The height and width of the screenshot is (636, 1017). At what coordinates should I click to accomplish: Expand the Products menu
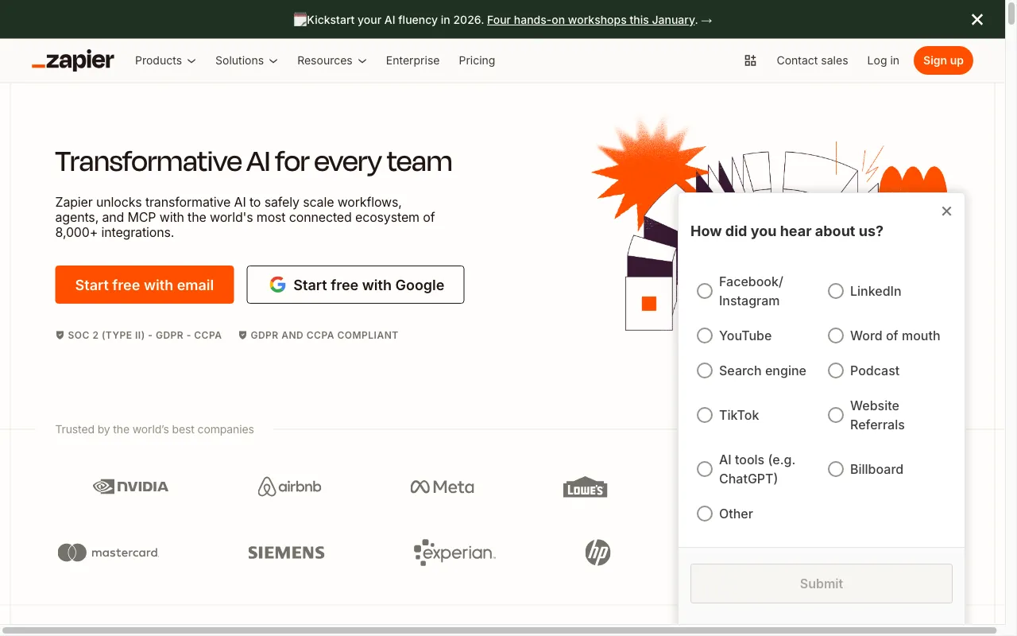(x=165, y=60)
